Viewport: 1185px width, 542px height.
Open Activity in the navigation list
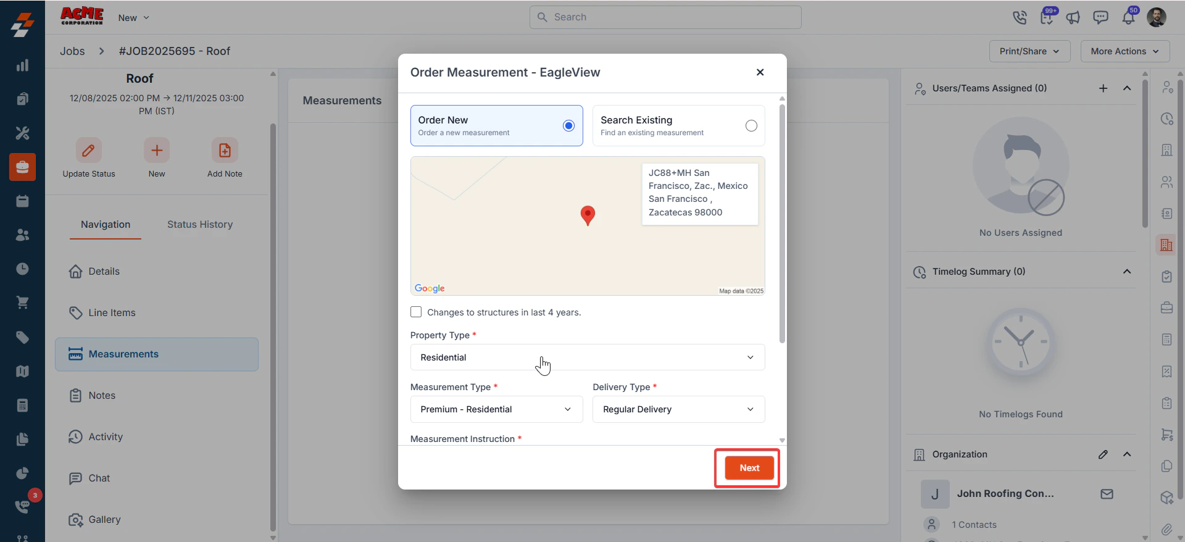tap(157, 436)
